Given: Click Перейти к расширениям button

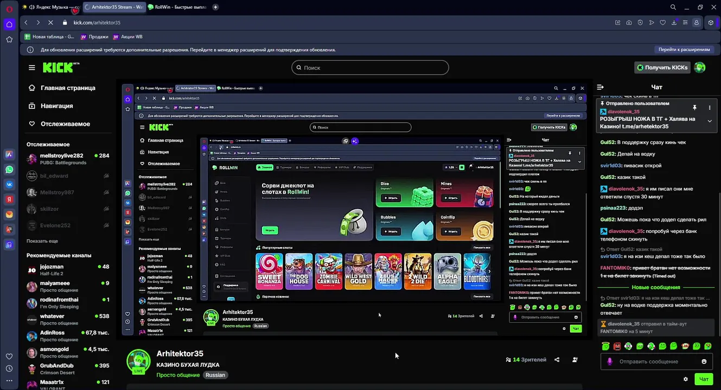Looking at the screenshot, I should coord(684,49).
